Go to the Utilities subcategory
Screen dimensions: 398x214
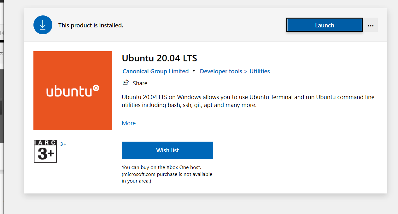coord(260,71)
